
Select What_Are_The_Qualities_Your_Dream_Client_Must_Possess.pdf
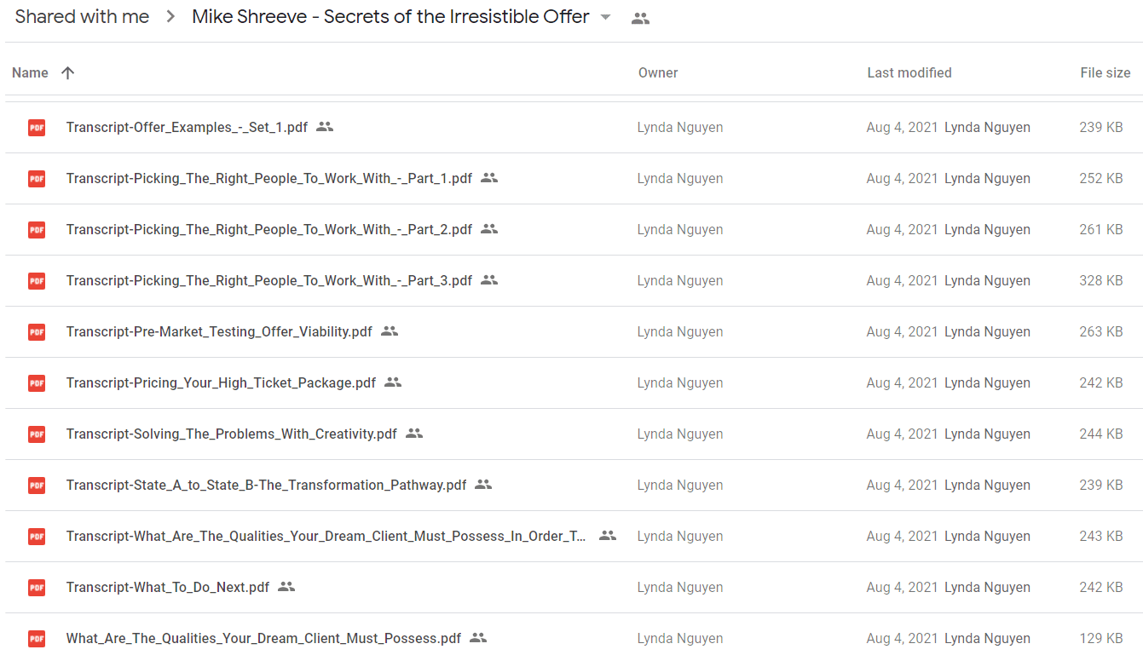click(x=574, y=639)
